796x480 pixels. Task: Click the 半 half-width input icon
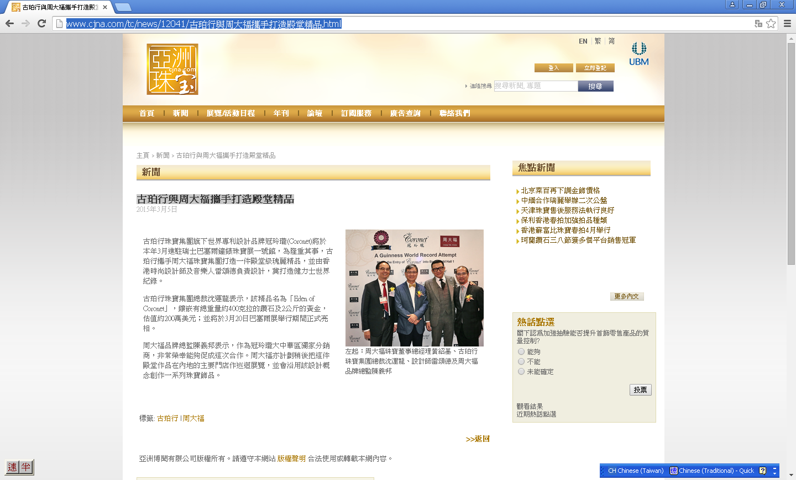26,467
